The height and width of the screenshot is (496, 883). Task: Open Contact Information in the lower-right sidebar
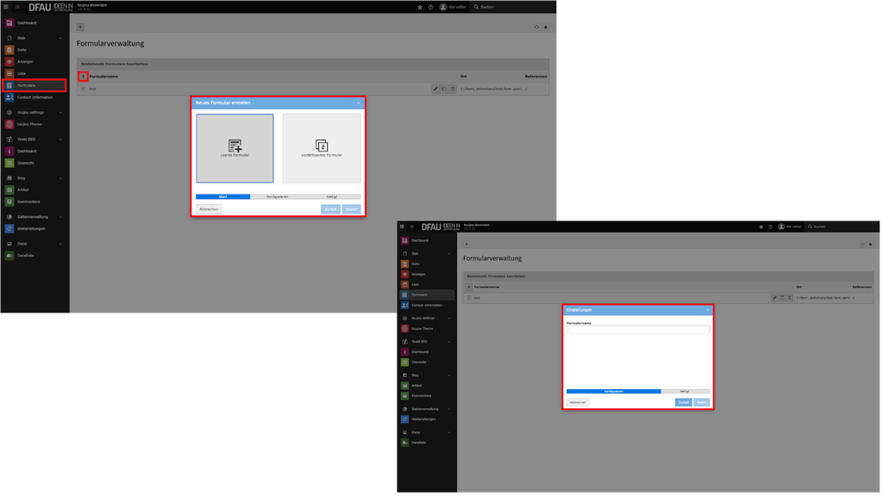[x=426, y=305]
